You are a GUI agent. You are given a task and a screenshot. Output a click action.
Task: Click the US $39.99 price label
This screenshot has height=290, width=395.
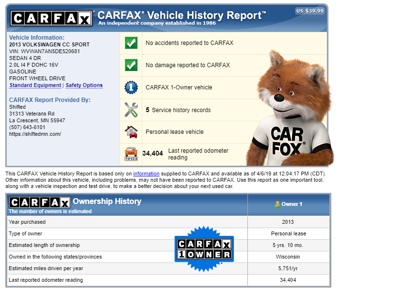310,11
